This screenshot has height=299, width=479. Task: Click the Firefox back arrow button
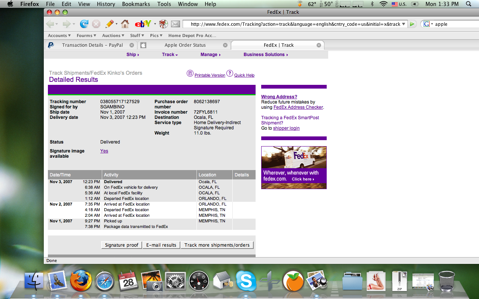50,24
